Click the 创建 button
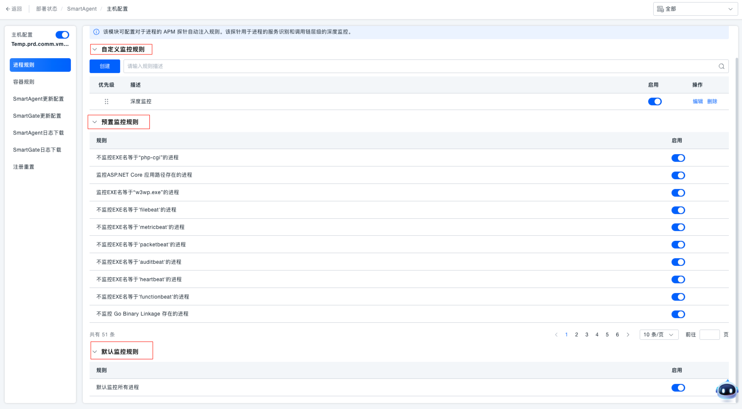 pyautogui.click(x=104, y=66)
